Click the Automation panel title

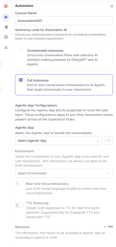click(24, 6)
